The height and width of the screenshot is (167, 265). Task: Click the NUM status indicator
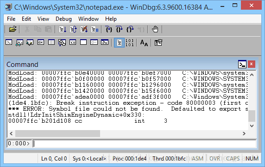pyautogui.click(x=252, y=159)
